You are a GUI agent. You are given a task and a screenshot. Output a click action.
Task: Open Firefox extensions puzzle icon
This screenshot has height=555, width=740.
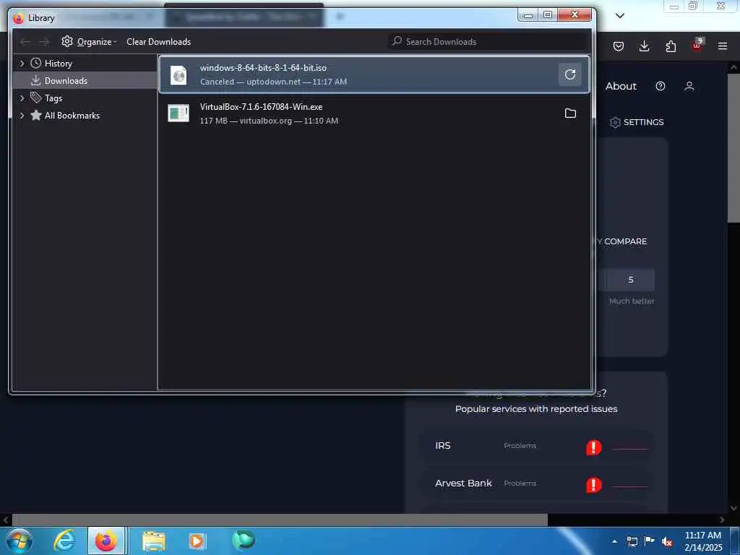671,46
